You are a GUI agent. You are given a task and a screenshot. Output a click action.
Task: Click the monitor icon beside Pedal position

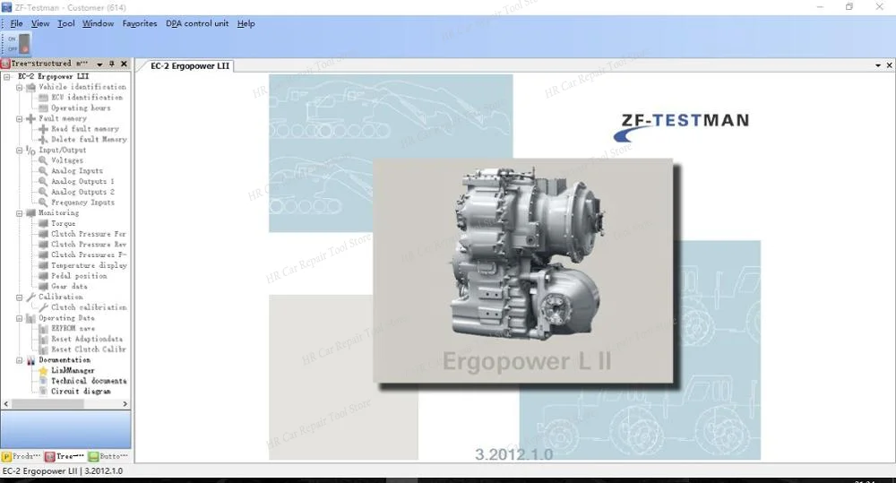tap(43, 275)
